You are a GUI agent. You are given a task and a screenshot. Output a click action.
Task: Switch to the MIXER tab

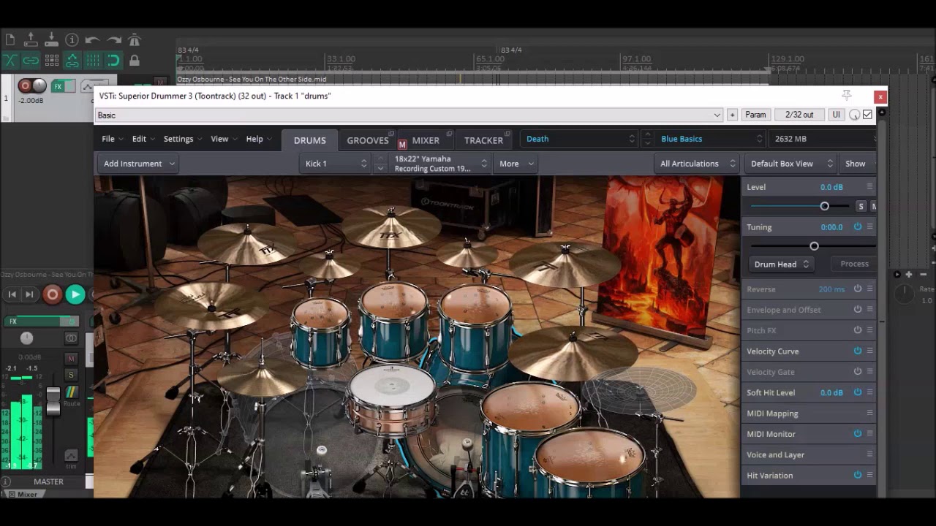[x=425, y=140]
